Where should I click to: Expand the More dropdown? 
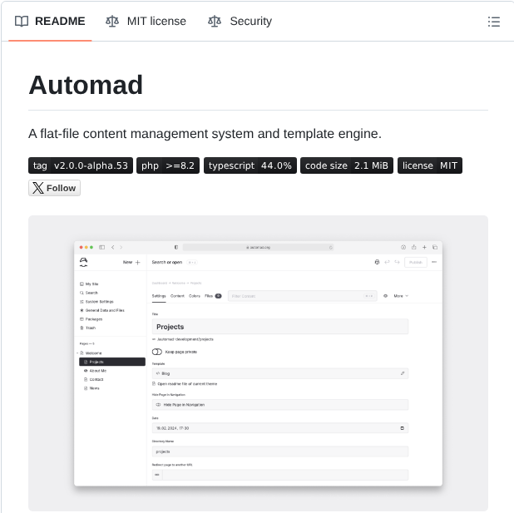pos(401,296)
